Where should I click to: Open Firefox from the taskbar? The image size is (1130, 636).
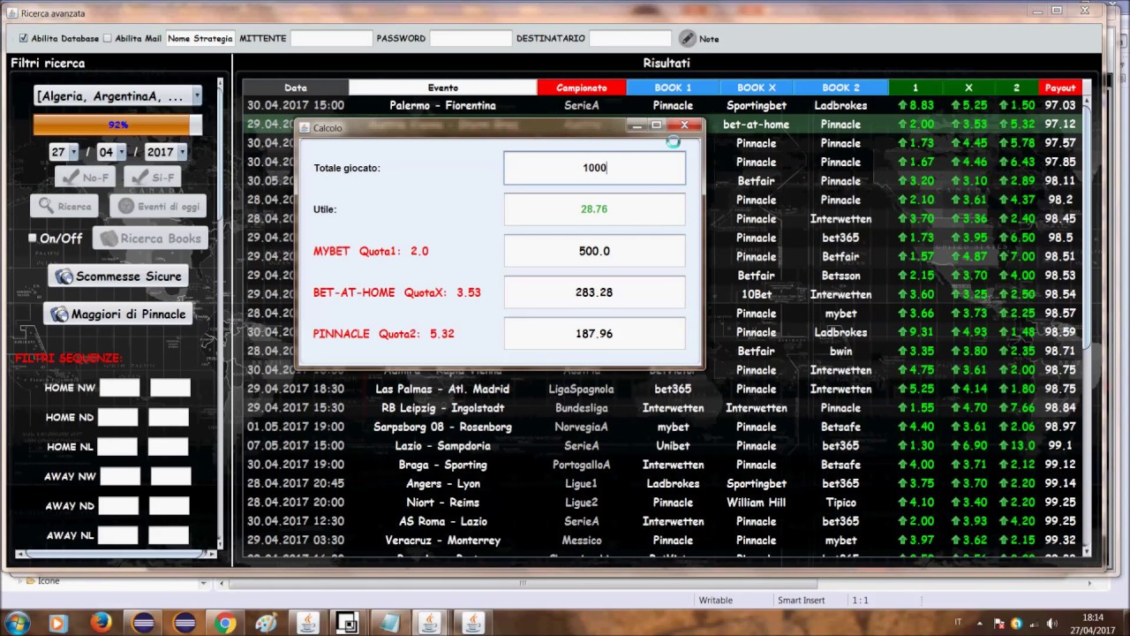coord(100,624)
